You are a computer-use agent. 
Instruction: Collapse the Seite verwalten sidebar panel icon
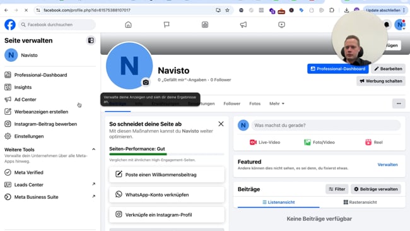click(91, 40)
